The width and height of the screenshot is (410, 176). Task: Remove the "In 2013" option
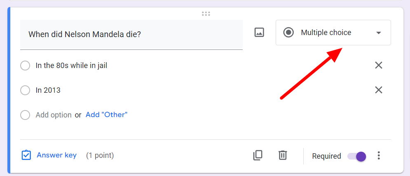point(379,90)
